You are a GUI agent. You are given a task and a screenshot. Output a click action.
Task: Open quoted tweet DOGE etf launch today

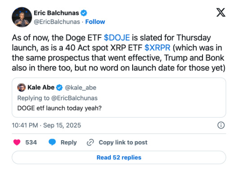[119, 97]
